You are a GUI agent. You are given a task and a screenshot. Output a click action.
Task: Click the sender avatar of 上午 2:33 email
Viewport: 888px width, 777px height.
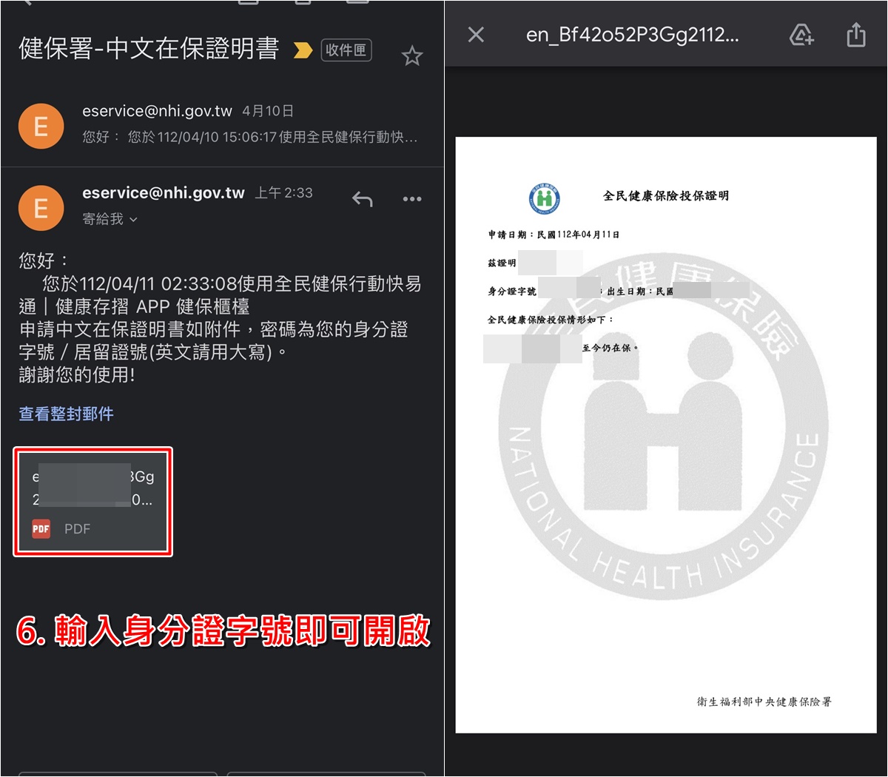pos(41,208)
